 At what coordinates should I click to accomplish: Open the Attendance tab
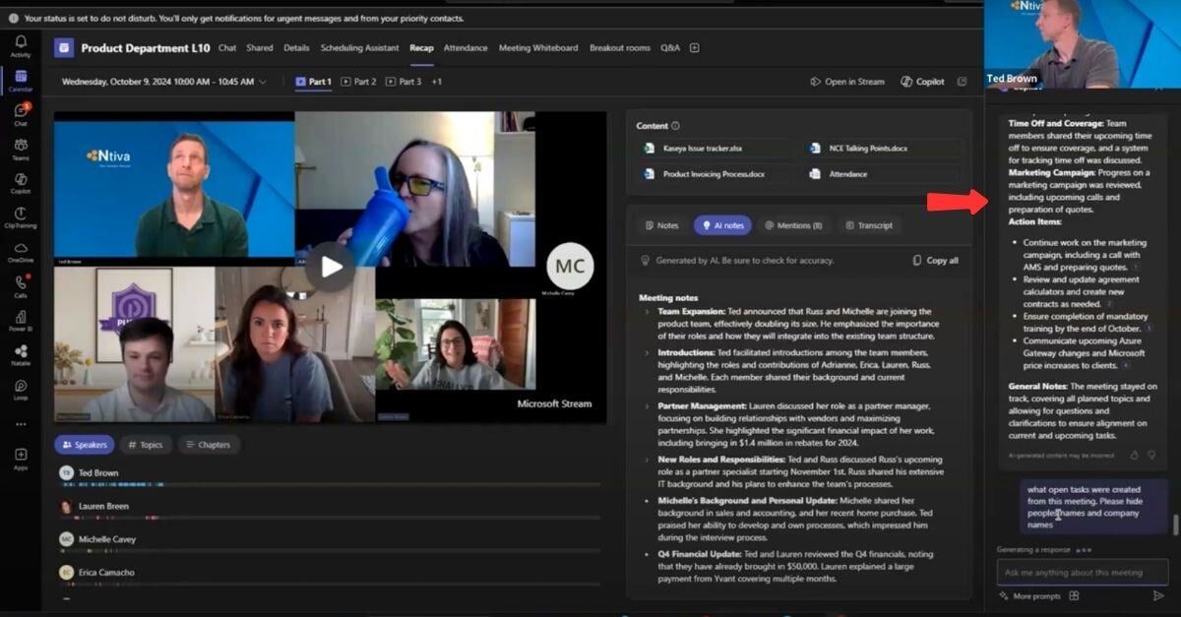(466, 47)
